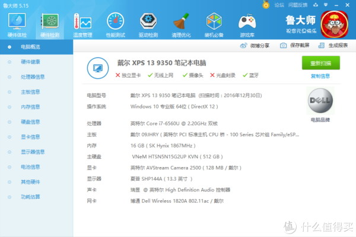The image size is (356, 237).
Task: Click the Weibo share icon
Action: 243,46
